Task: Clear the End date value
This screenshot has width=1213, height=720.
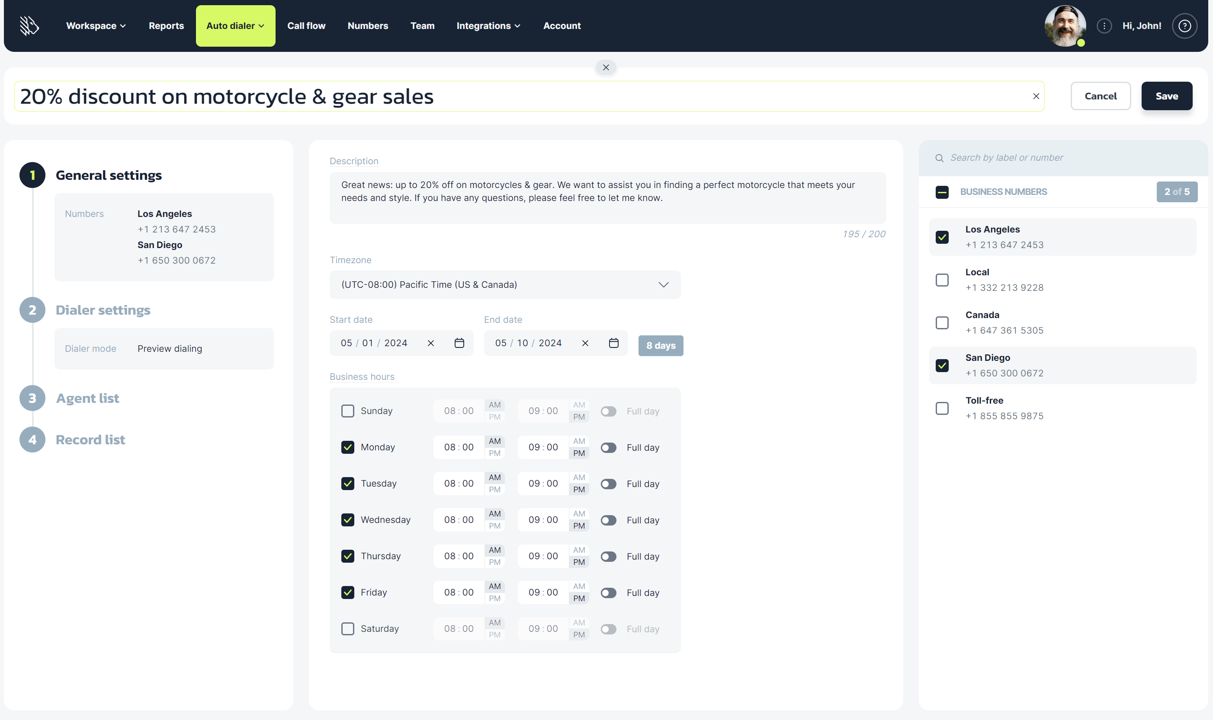Action: (x=584, y=343)
